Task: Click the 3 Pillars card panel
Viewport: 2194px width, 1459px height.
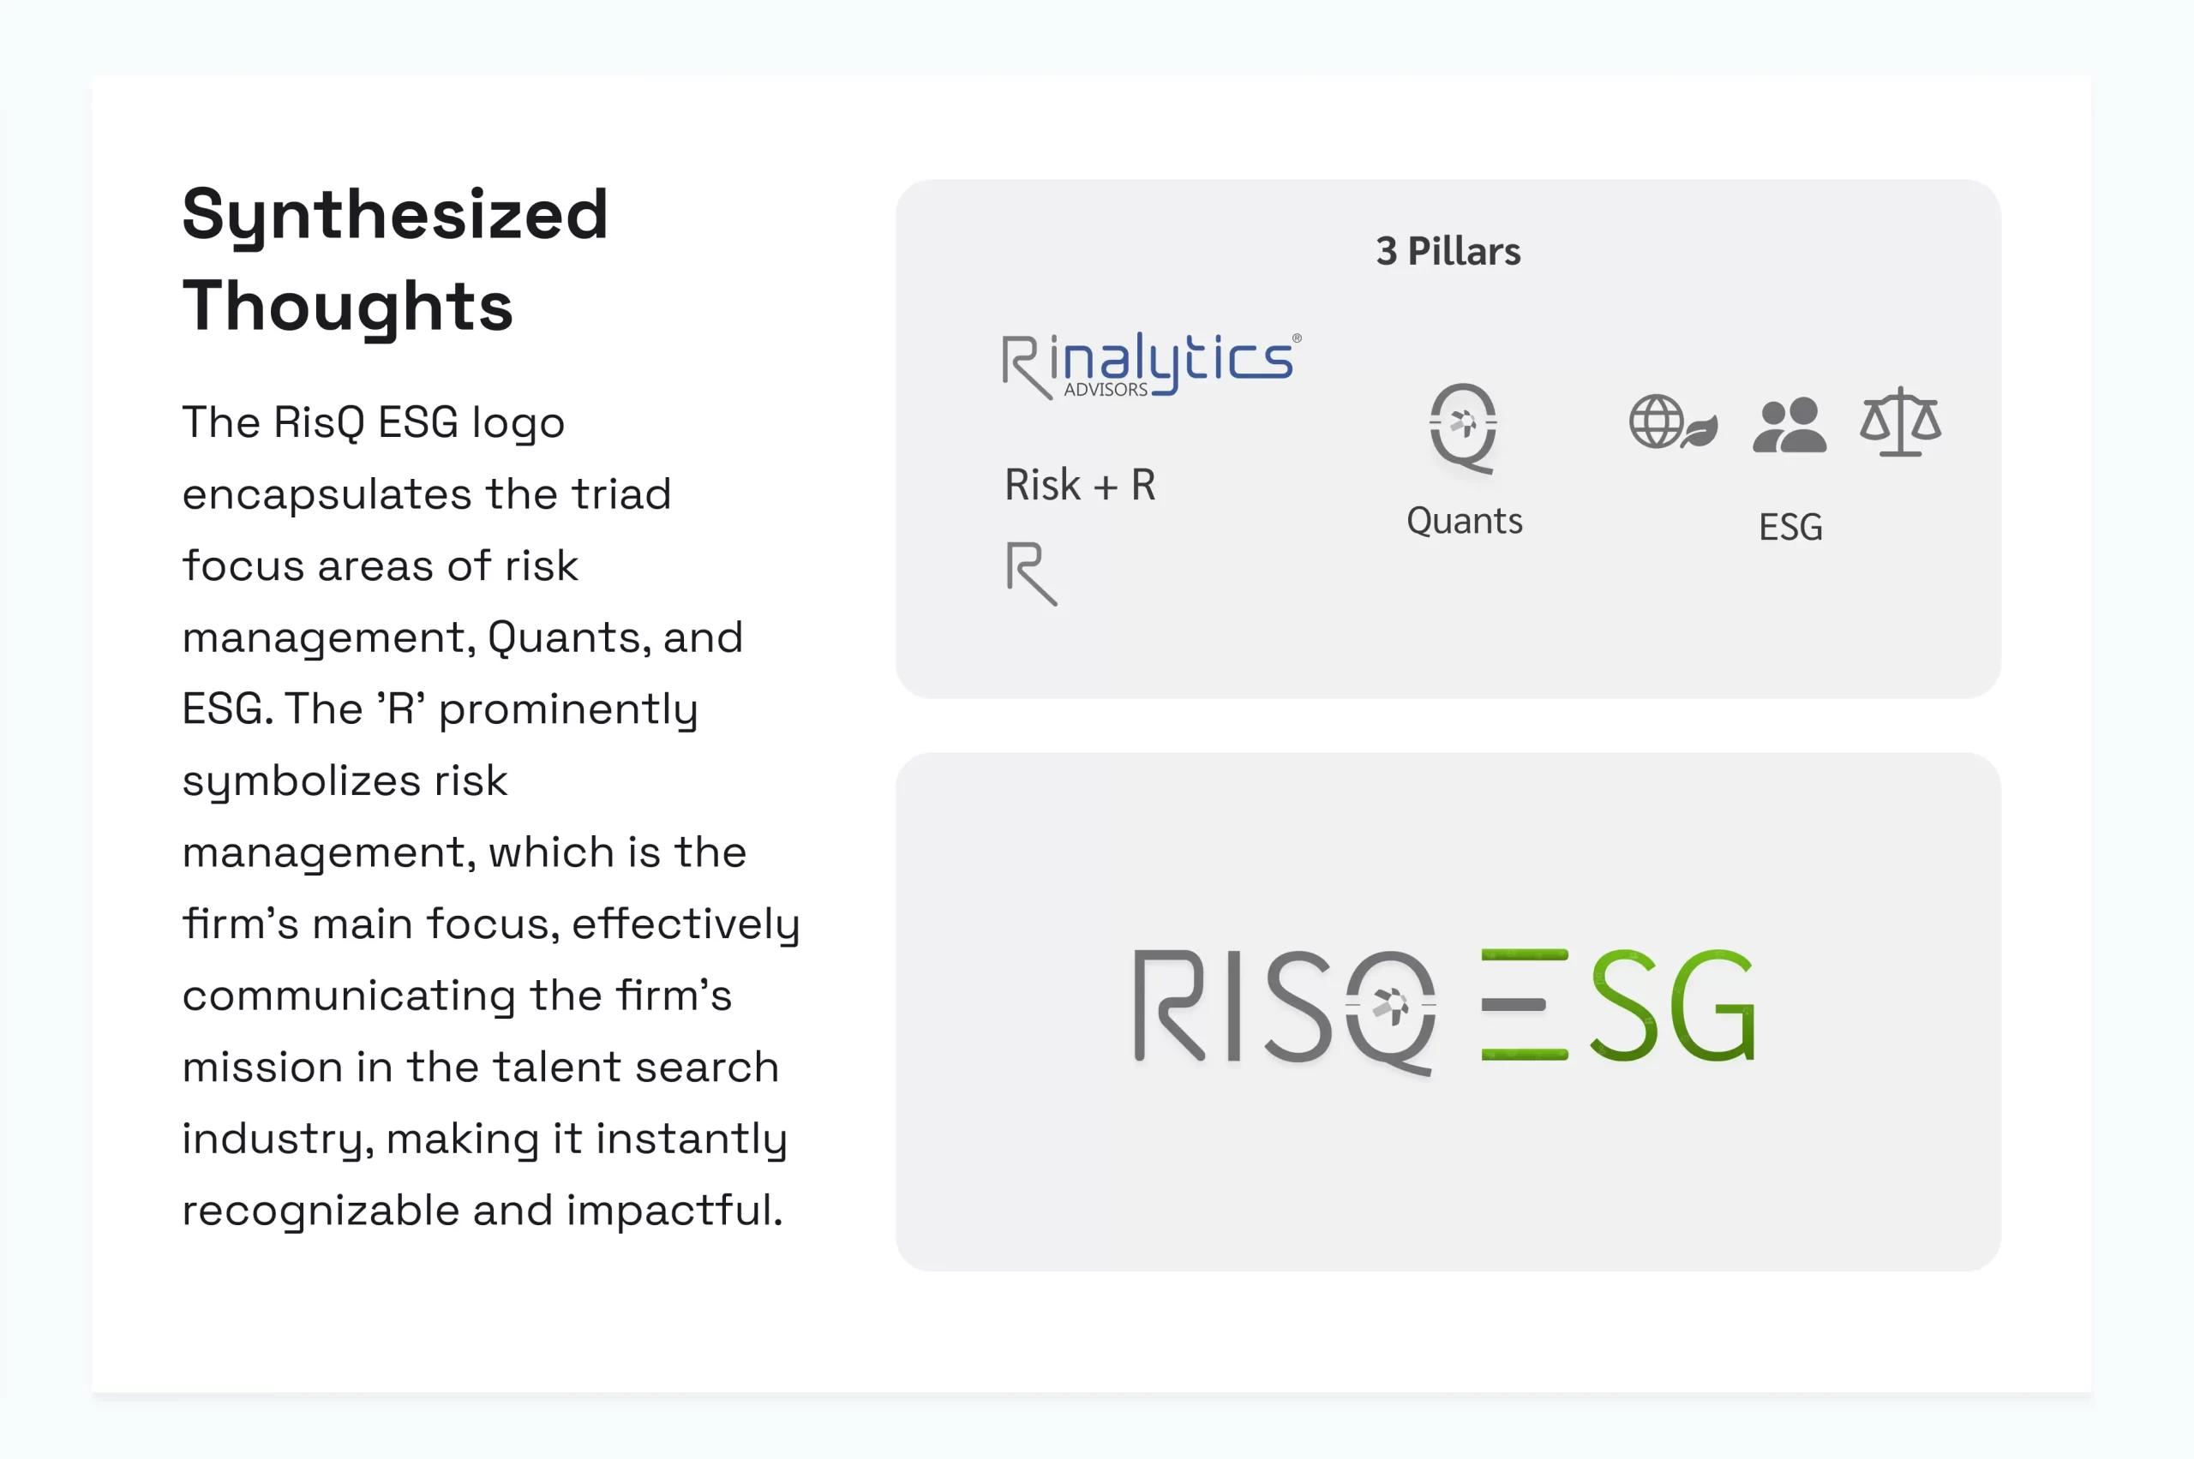Action: coord(1448,439)
